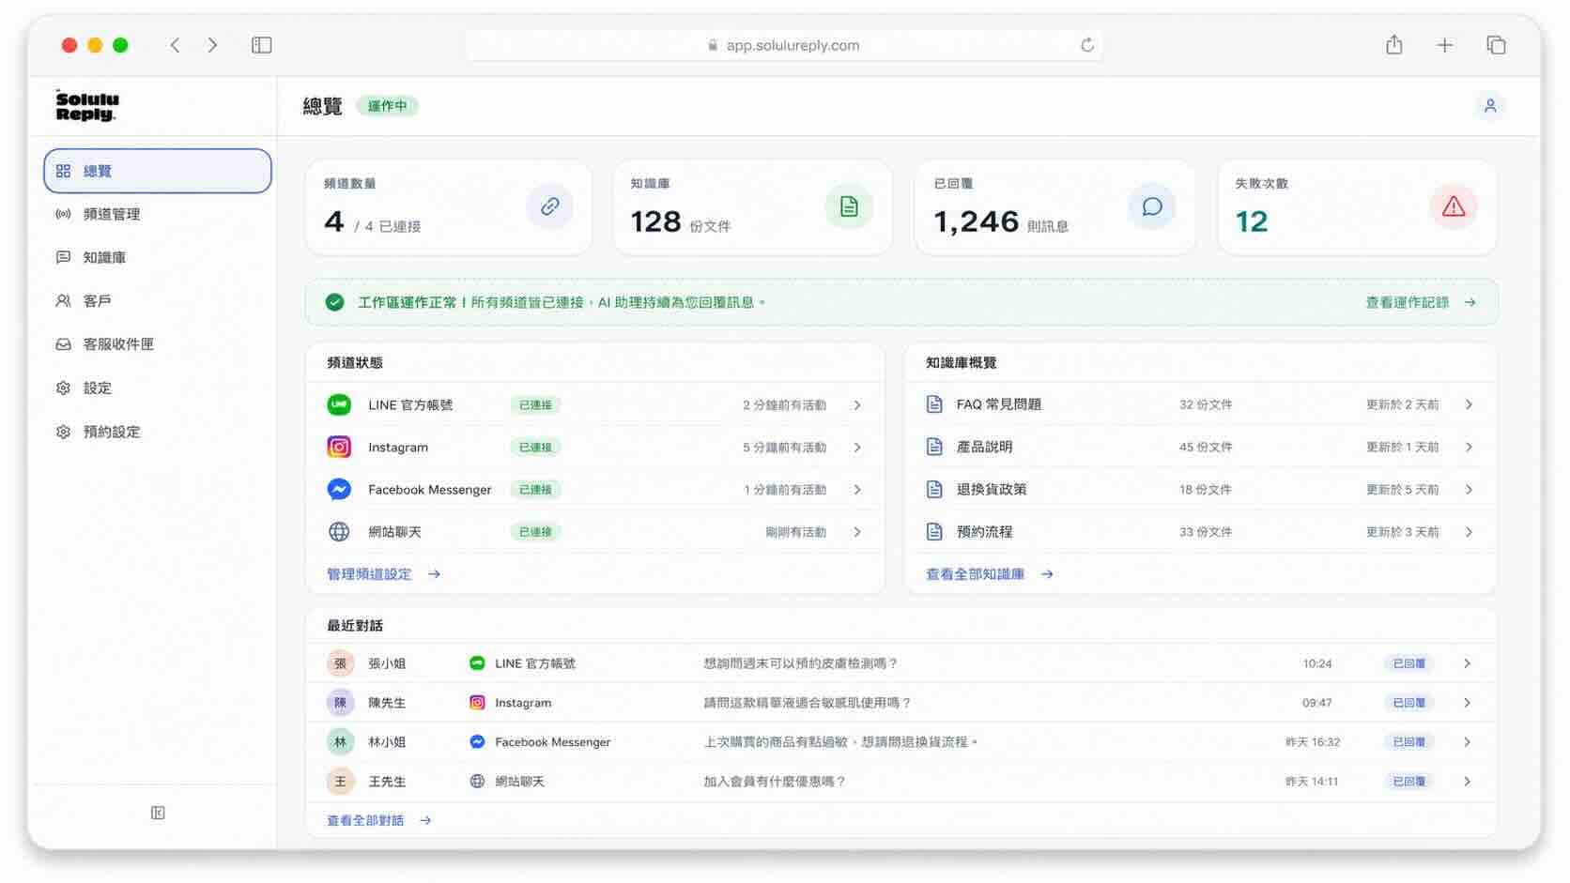This screenshot has height=883, width=1570.
Task: Expand 網站聊天 channel row chevron
Action: (857, 532)
